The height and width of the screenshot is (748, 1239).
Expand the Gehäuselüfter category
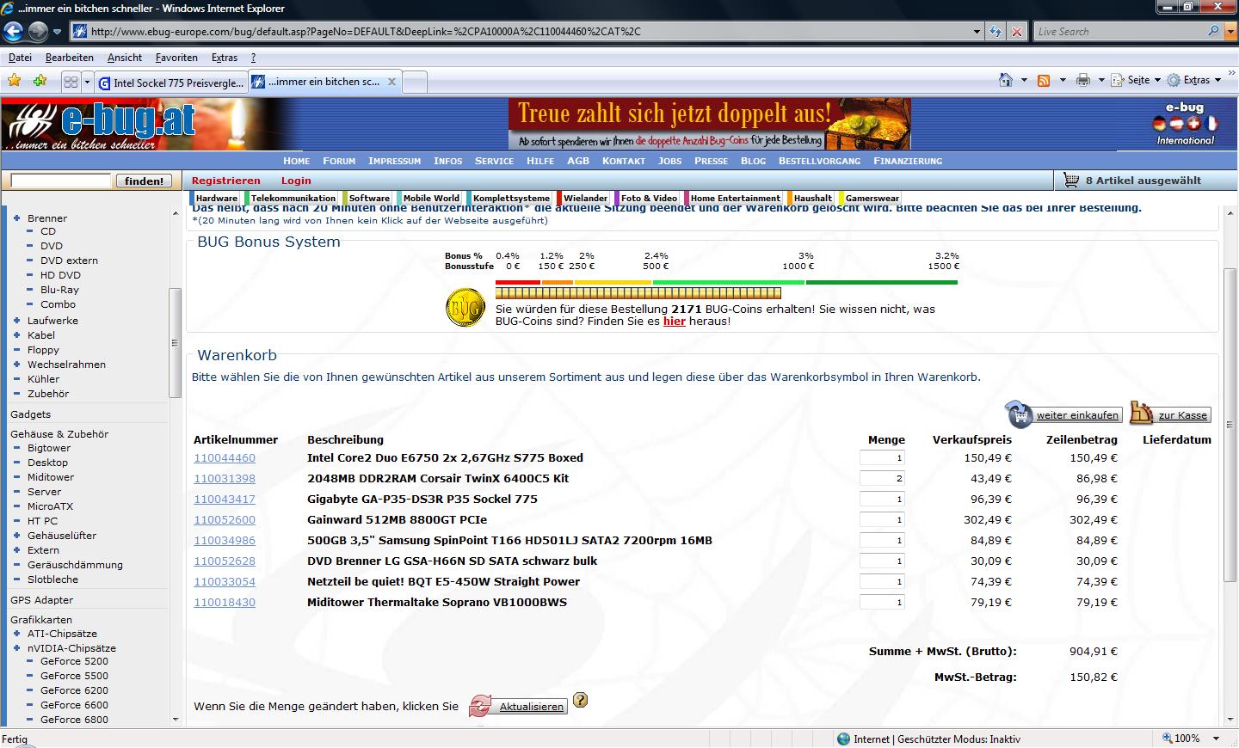point(16,536)
